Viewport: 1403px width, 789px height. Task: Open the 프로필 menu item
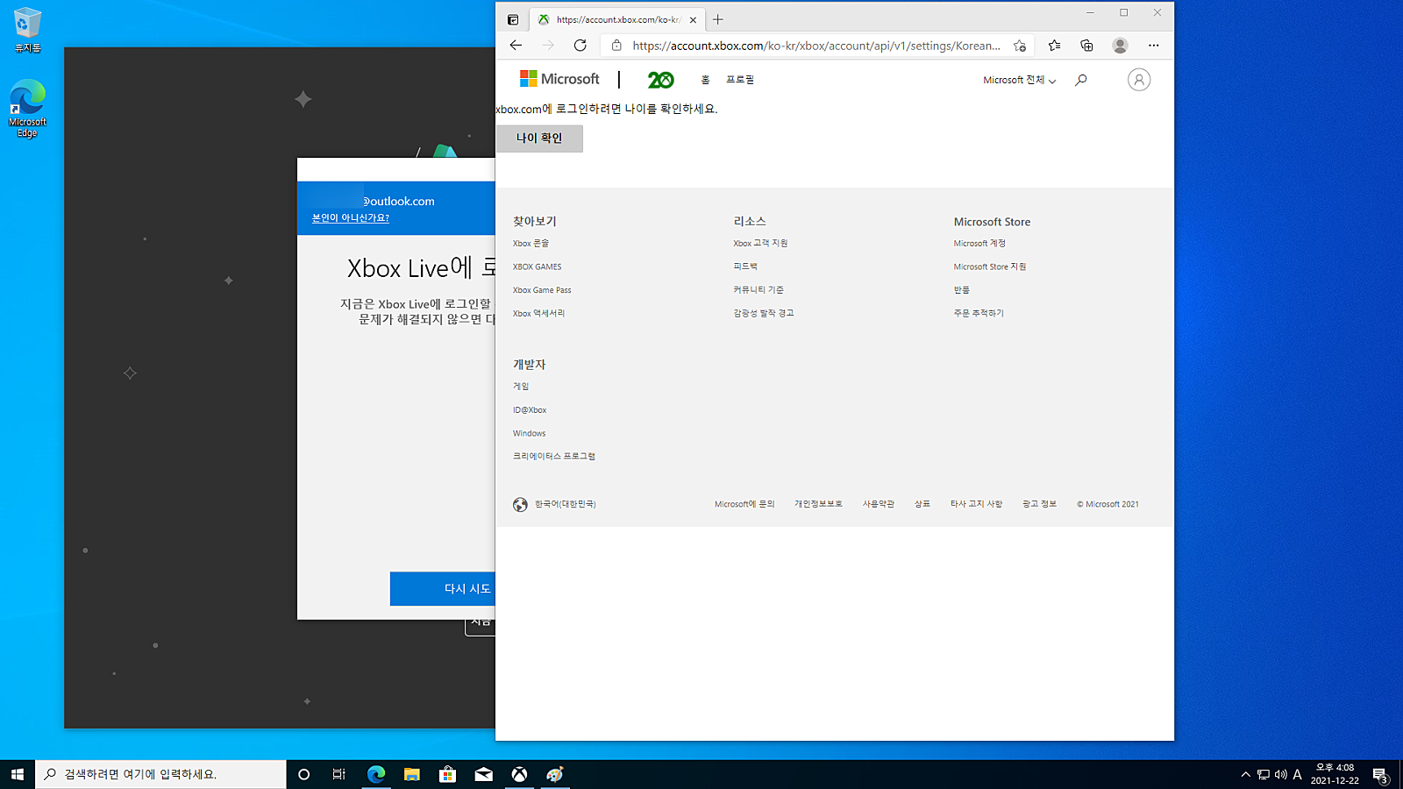click(x=740, y=80)
